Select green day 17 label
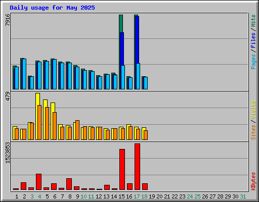 [137, 196]
